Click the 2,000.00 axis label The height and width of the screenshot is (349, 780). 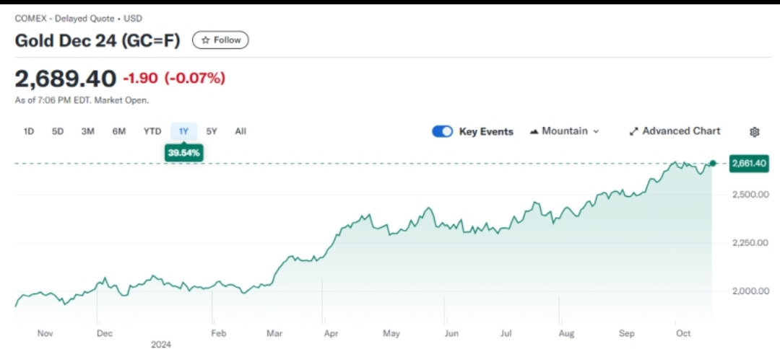click(x=750, y=291)
